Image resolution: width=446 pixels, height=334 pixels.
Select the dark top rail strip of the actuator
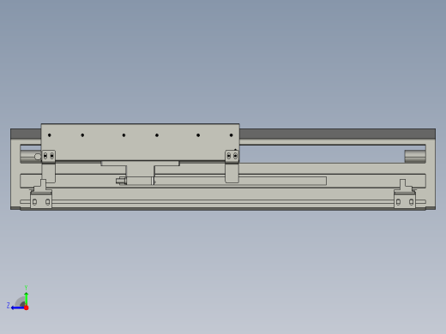(337, 134)
